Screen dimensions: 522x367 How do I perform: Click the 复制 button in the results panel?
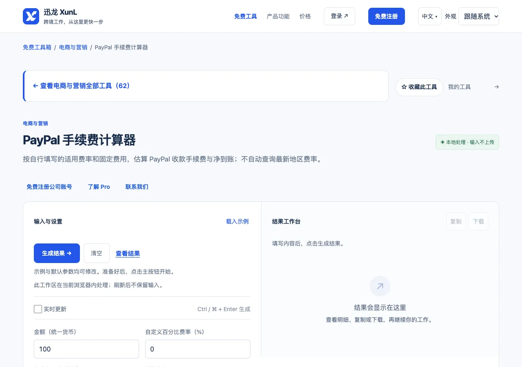[x=456, y=221]
